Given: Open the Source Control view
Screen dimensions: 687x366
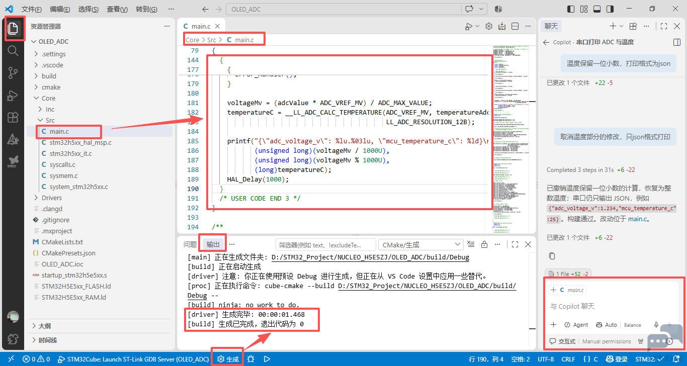Looking at the screenshot, I should click(13, 73).
